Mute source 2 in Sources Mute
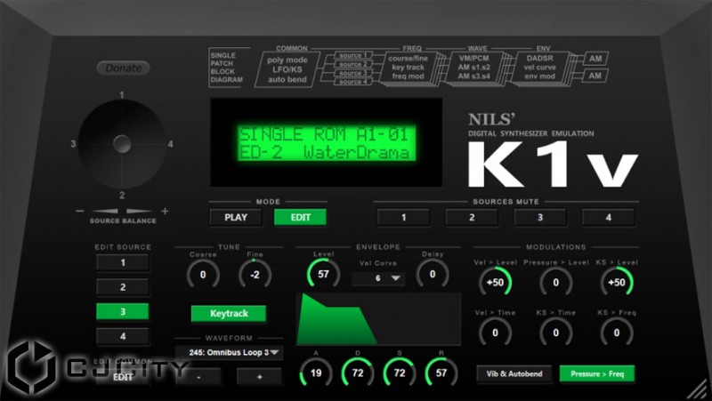 coord(472,217)
